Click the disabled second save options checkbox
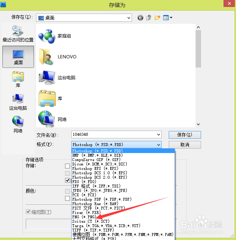 point(68,173)
